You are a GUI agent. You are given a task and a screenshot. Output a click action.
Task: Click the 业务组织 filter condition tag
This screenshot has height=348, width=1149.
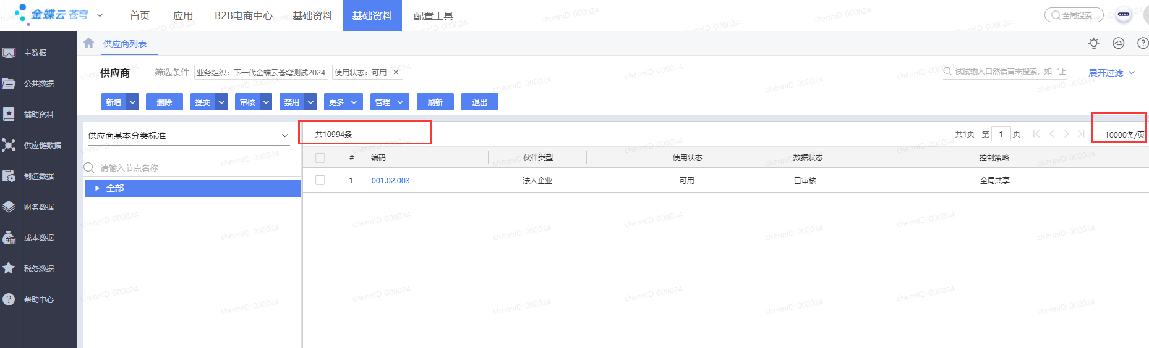tap(261, 72)
